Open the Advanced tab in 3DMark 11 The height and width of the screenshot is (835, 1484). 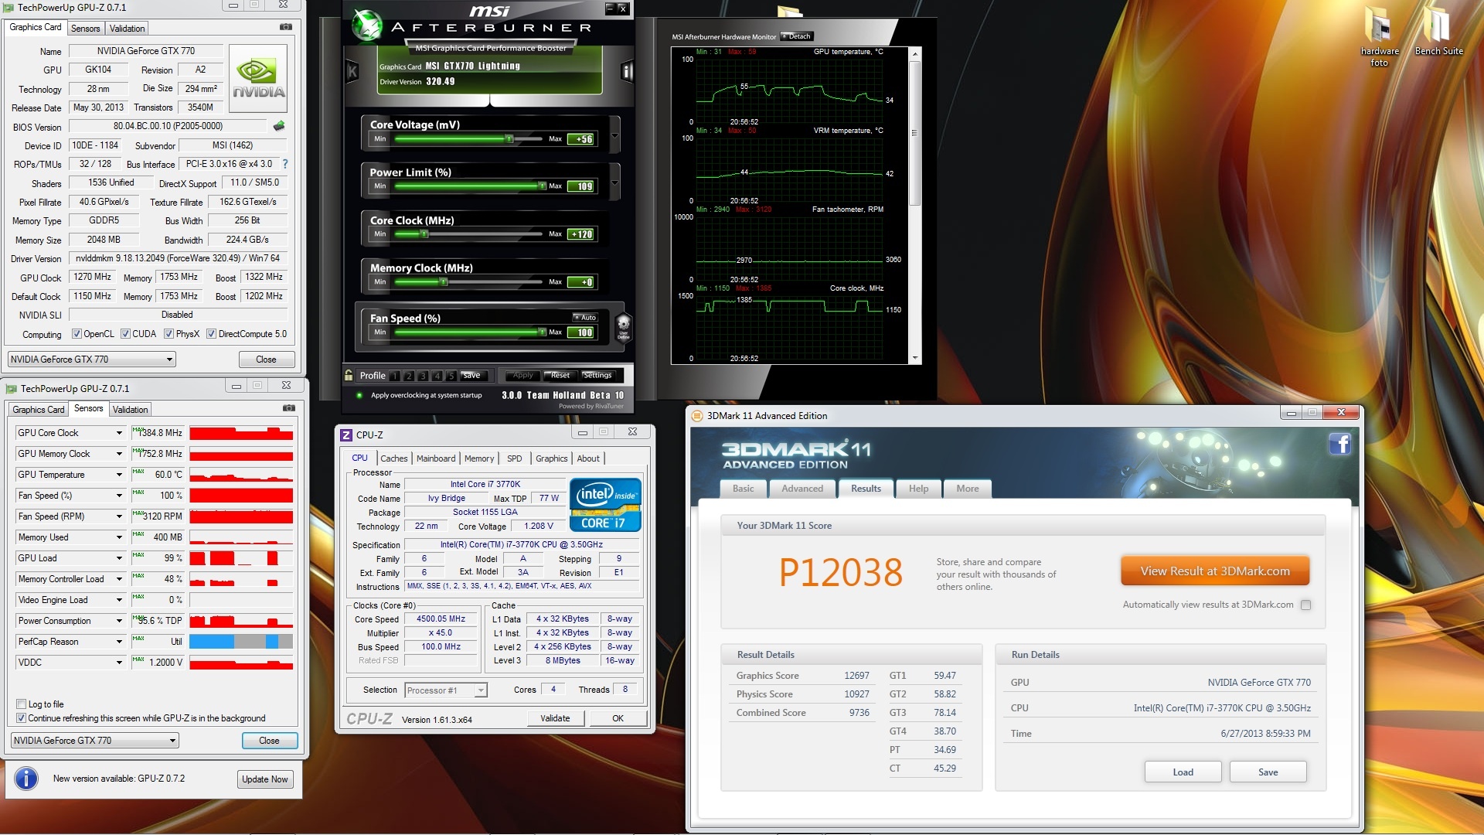point(802,489)
